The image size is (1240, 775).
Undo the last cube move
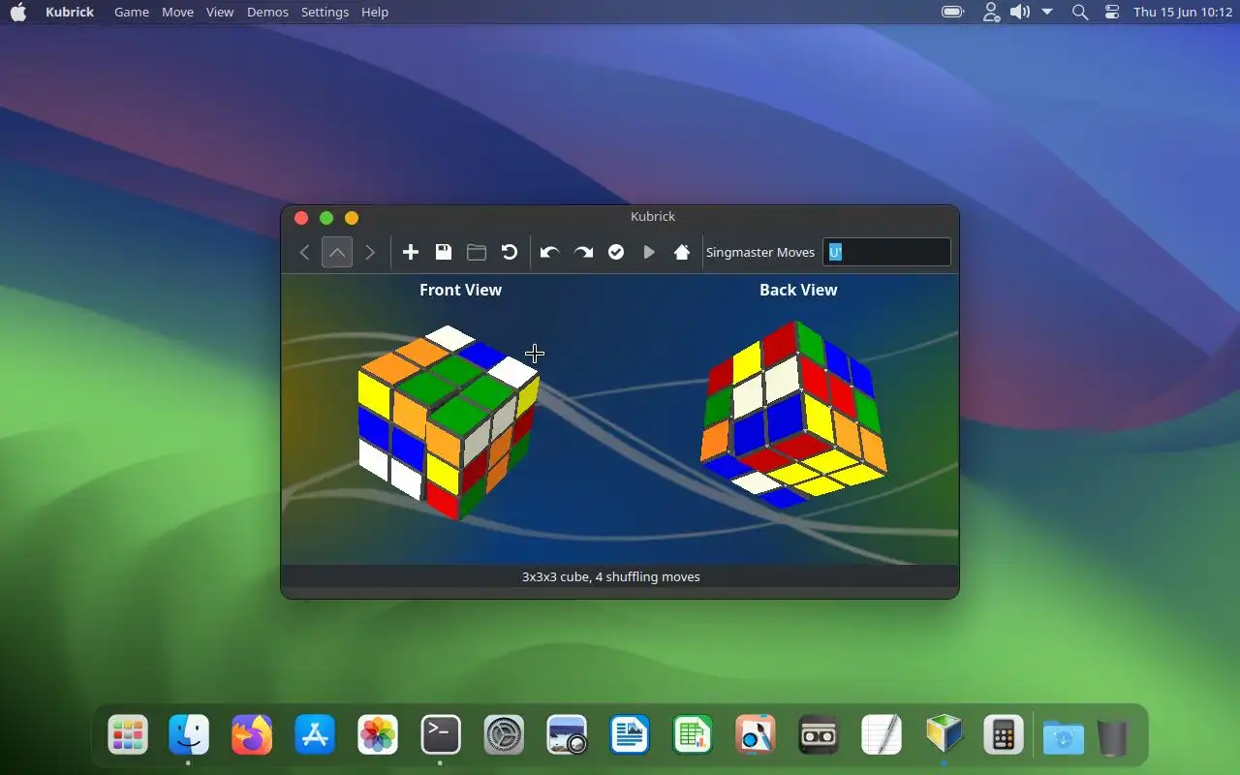(550, 252)
